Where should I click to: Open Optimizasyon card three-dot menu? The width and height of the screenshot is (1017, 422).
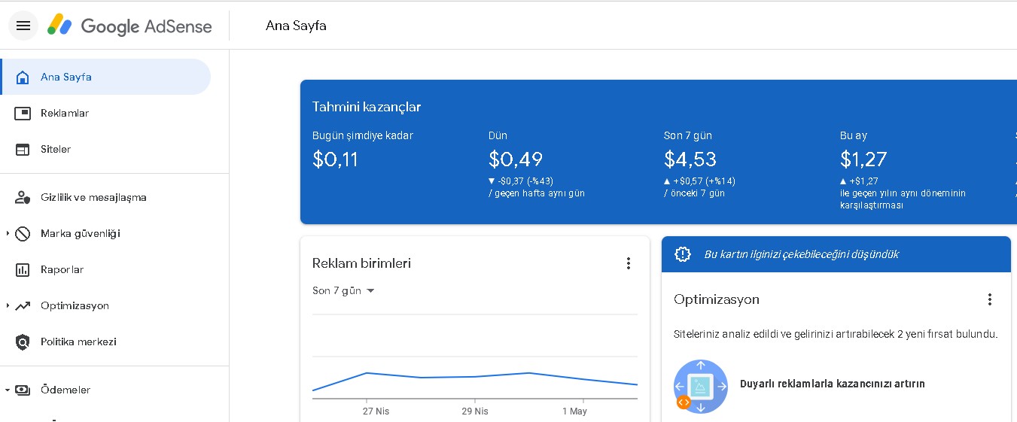[x=990, y=299]
